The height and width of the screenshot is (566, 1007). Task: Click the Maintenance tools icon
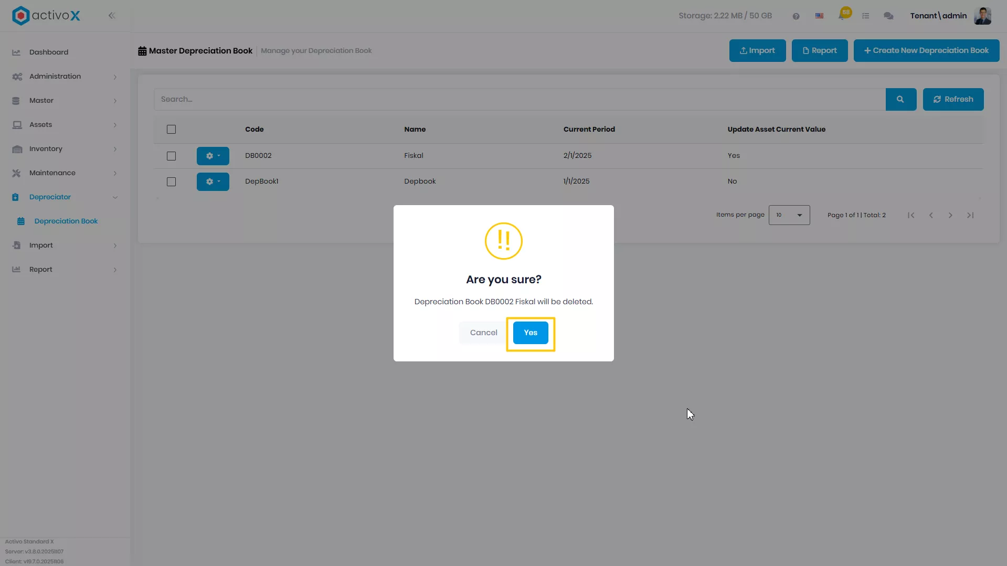[x=16, y=173]
